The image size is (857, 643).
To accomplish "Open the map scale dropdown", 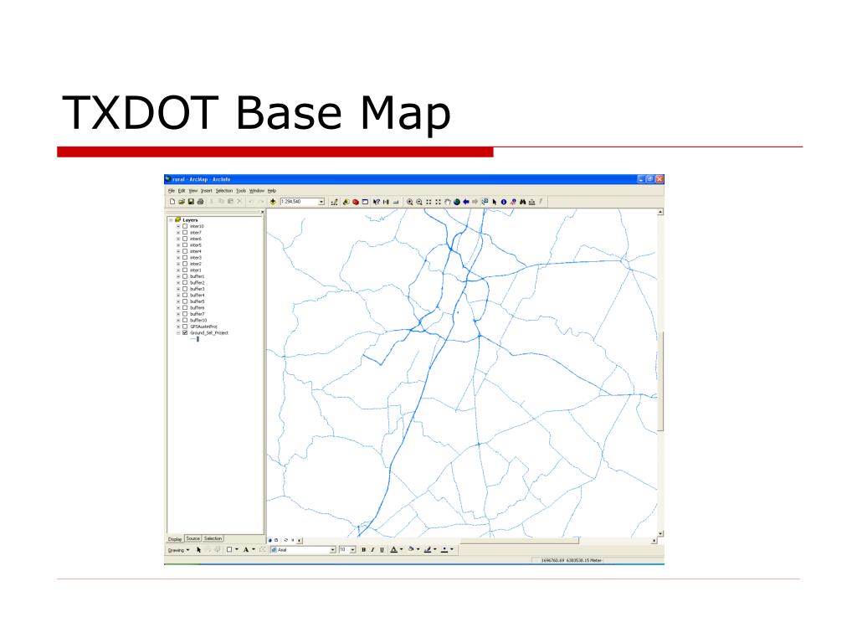I will [x=322, y=202].
